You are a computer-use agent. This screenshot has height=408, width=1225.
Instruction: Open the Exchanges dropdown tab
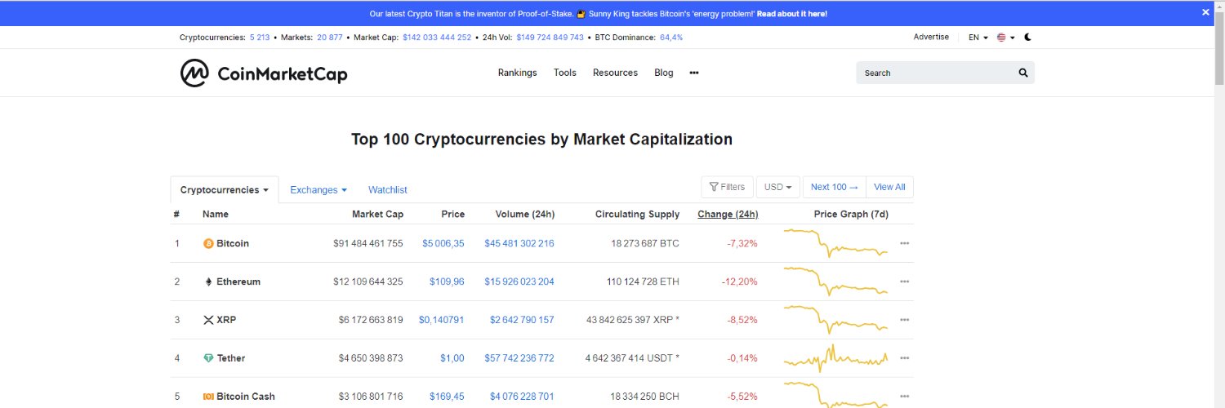coord(318,190)
